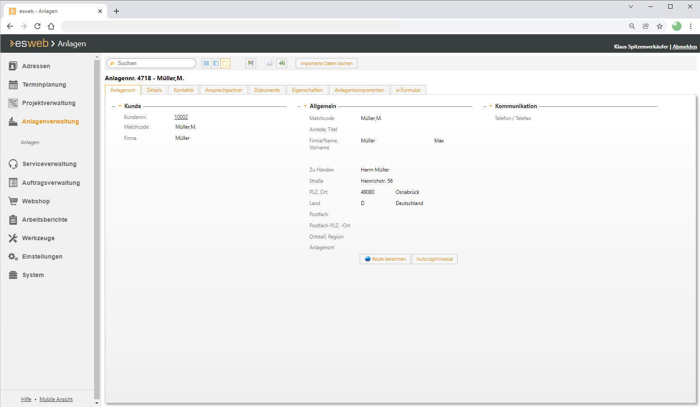This screenshot has width=700, height=407.
Task: Open Auftragsverwaltung list icon
Action: pos(13,183)
